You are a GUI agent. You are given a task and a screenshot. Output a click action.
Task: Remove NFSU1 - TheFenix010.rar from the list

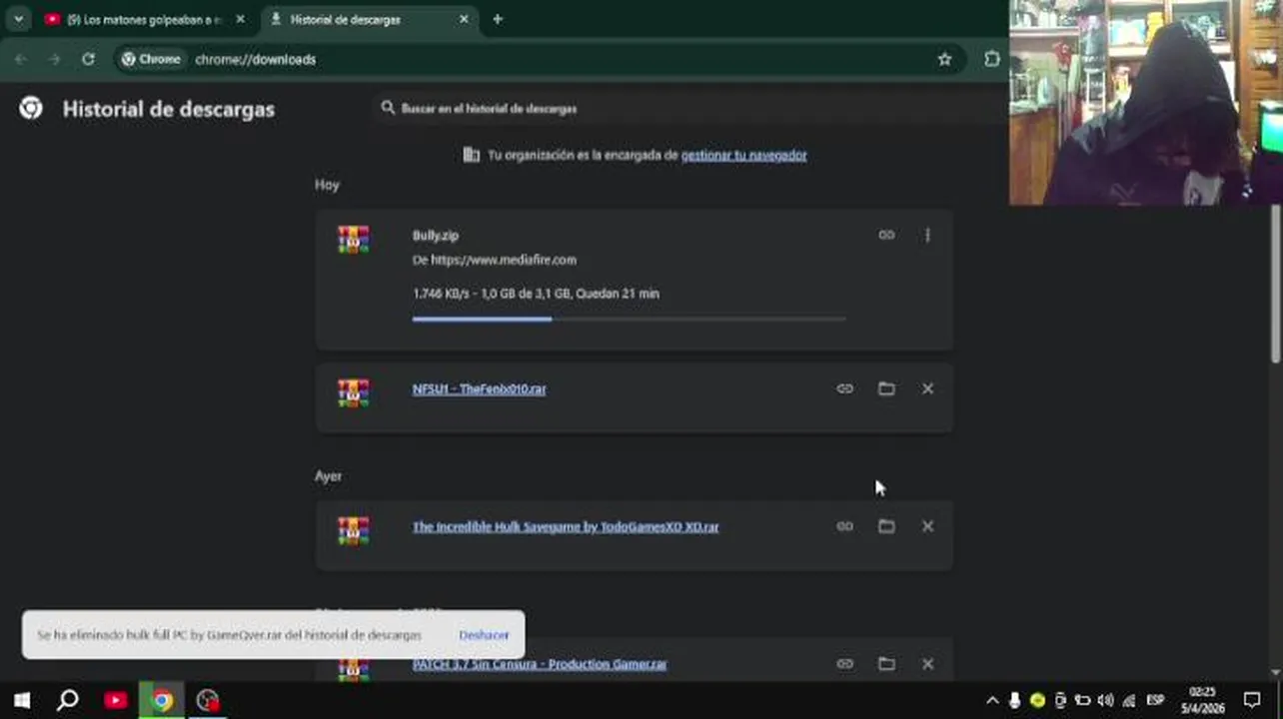(927, 388)
